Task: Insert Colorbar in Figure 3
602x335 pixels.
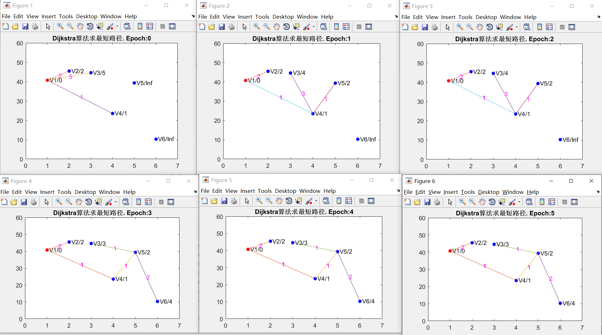Action: click(x=539, y=27)
